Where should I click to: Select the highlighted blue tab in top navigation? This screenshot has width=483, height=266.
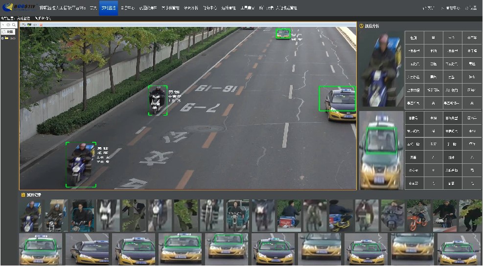pos(108,8)
